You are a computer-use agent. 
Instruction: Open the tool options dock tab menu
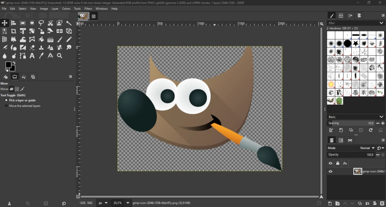pyautogui.click(x=70, y=77)
